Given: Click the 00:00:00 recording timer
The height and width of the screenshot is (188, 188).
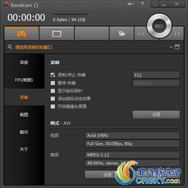Looking at the screenshot, I should (x=26, y=17).
